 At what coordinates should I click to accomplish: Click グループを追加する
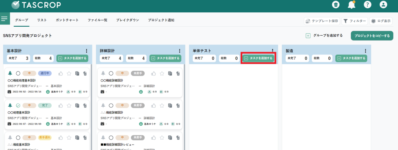coord(324,36)
